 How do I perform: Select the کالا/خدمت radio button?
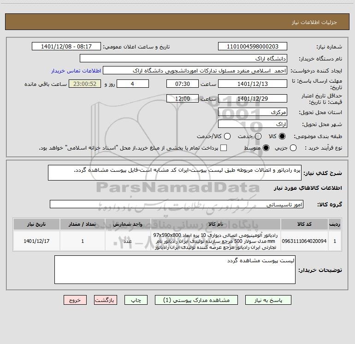(x=227, y=136)
